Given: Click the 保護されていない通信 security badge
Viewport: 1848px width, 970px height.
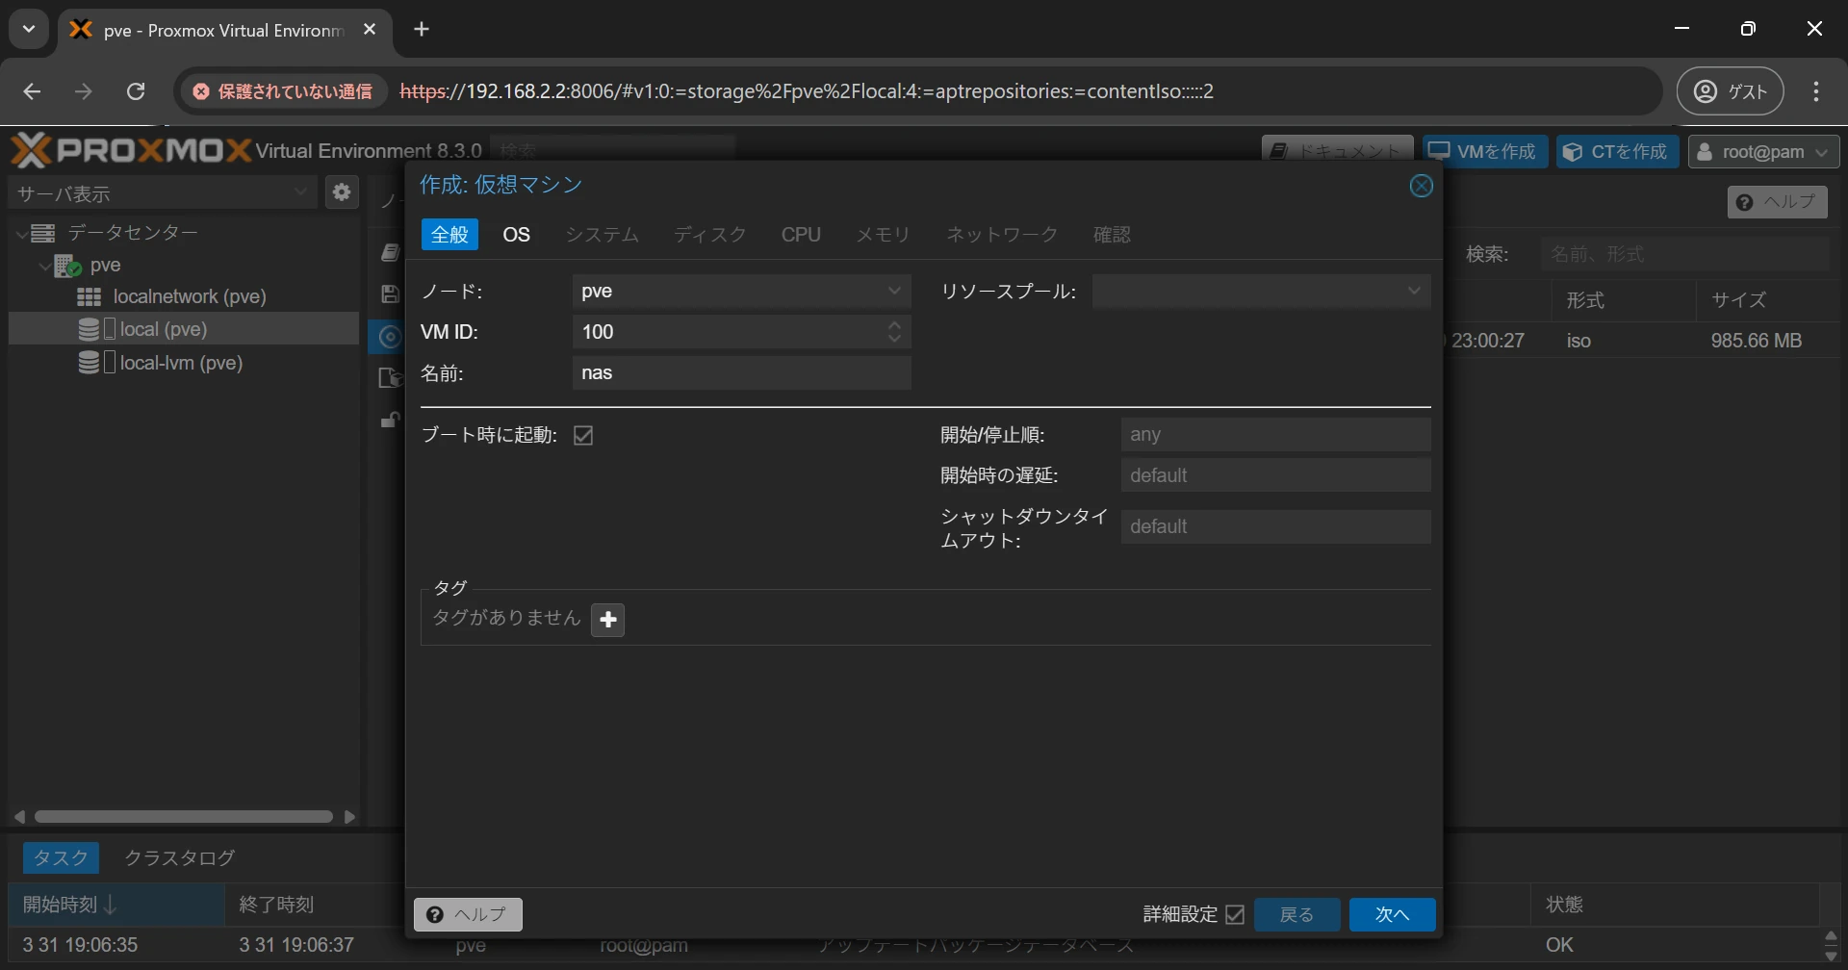Looking at the screenshot, I should [x=282, y=91].
